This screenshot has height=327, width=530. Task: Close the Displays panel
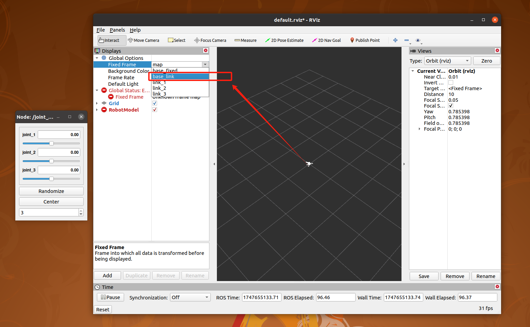pos(206,50)
